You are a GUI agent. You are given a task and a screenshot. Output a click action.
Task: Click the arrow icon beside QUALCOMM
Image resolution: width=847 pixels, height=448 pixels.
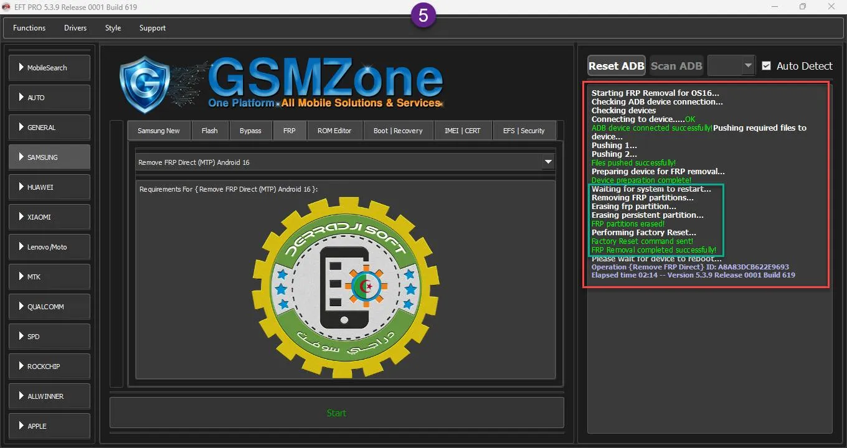click(x=21, y=306)
